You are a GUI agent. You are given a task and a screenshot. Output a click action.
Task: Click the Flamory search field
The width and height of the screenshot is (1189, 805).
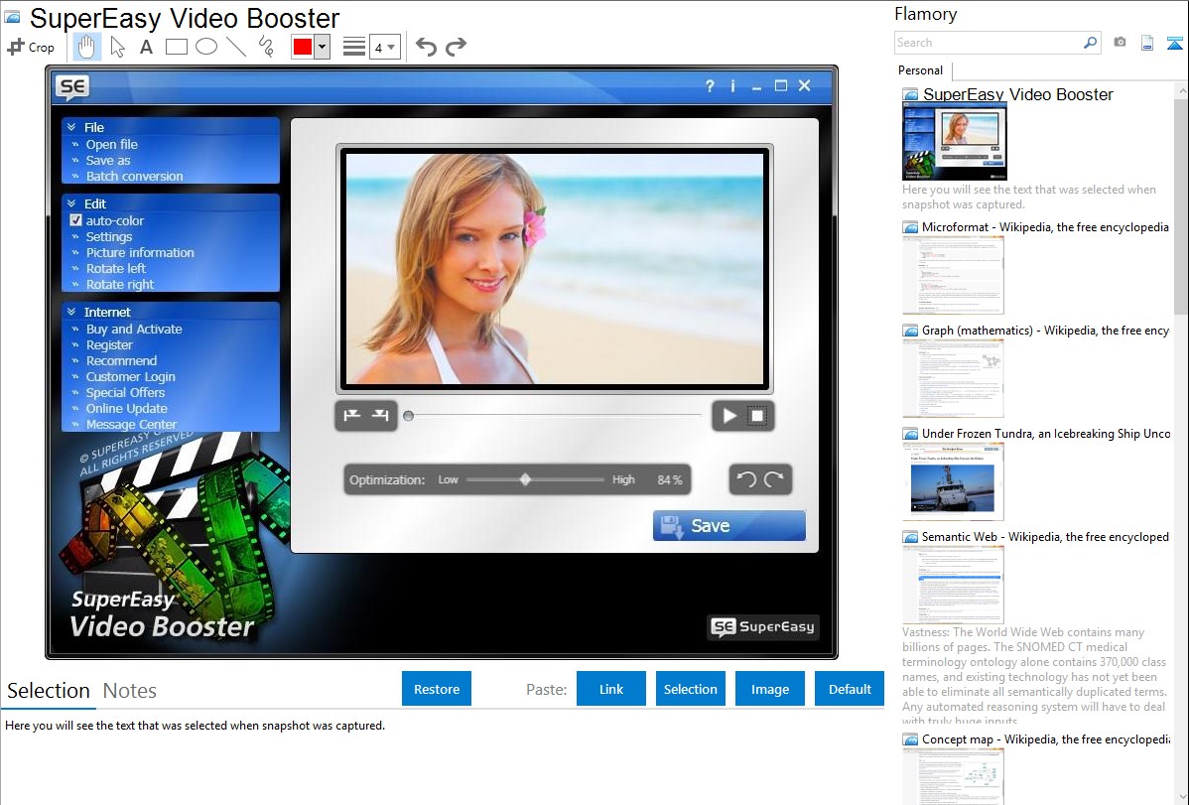pyautogui.click(x=989, y=43)
